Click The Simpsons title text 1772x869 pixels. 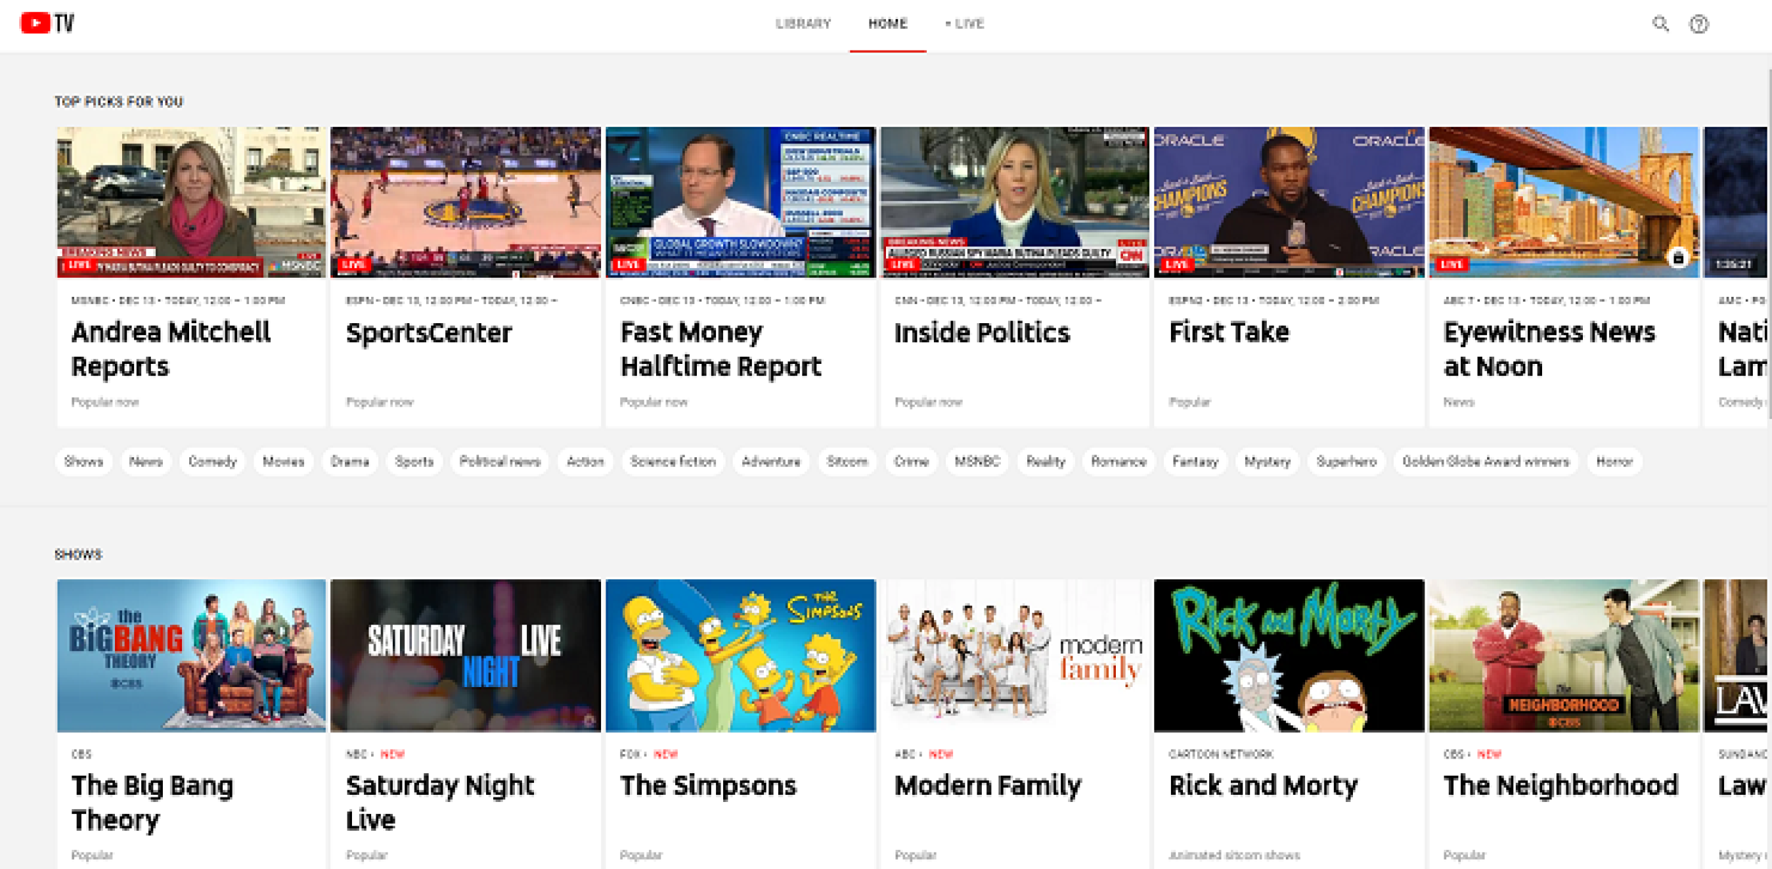[709, 786]
